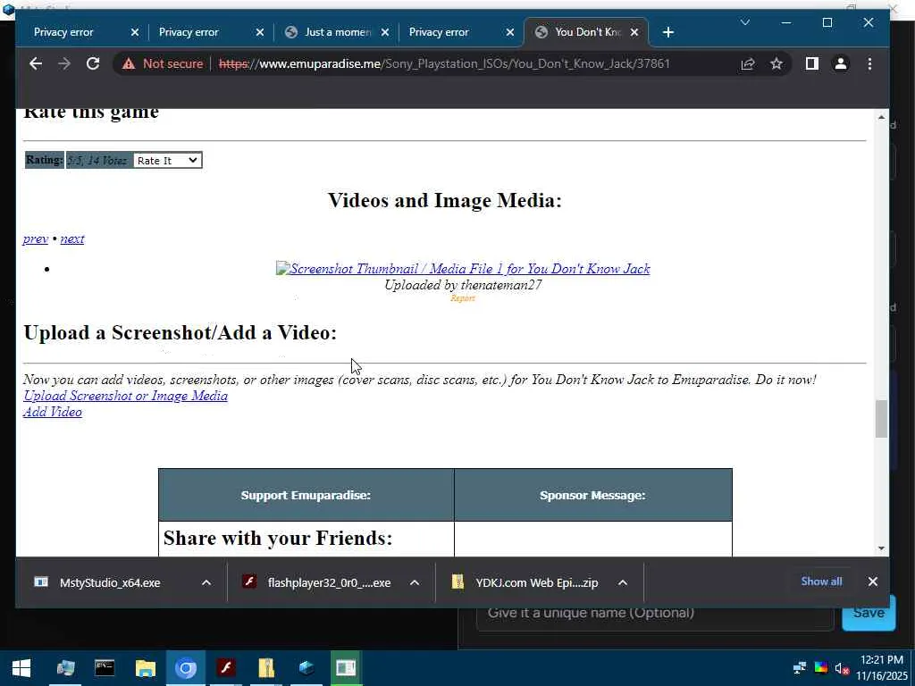The height and width of the screenshot is (686, 915).
Task: Open File Explorer from the taskbar
Action: (146, 668)
